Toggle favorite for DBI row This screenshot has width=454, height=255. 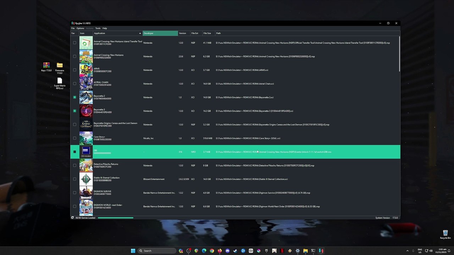click(74, 152)
